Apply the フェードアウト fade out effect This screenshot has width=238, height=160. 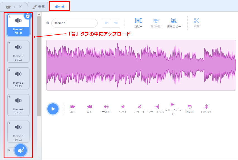(x=173, y=109)
